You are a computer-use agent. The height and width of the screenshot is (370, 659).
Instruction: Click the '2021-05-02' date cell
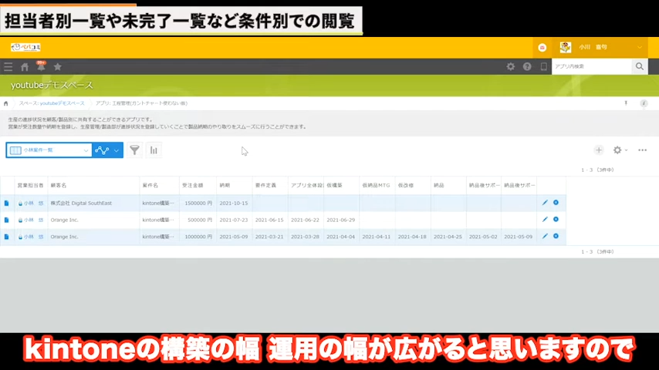483,237
